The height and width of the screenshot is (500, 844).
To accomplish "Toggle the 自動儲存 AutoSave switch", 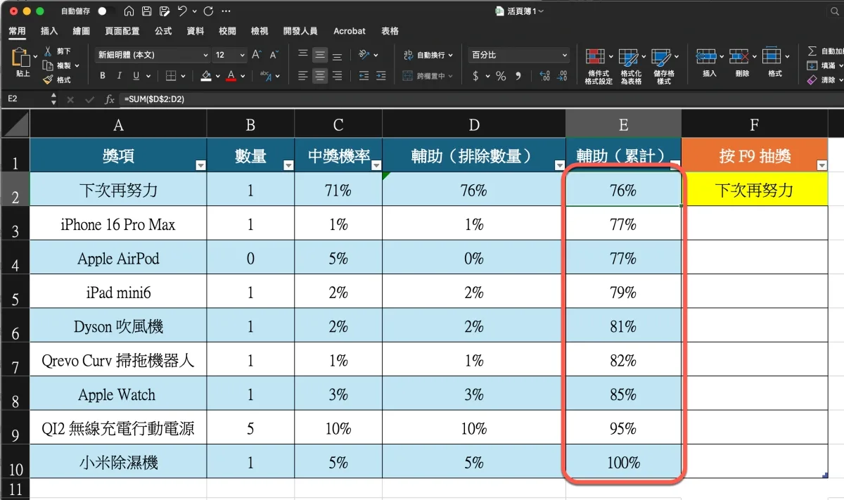I will pos(106,11).
